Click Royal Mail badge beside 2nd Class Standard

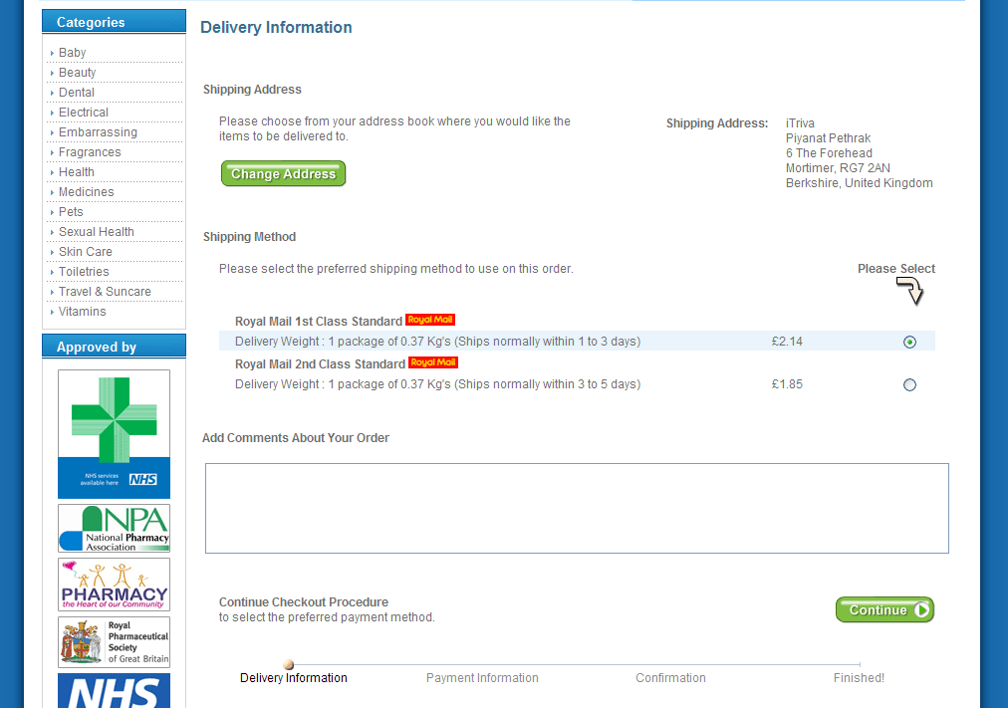[433, 362]
